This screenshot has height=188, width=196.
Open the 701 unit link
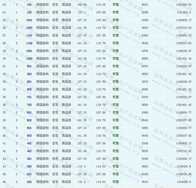[29, 97]
